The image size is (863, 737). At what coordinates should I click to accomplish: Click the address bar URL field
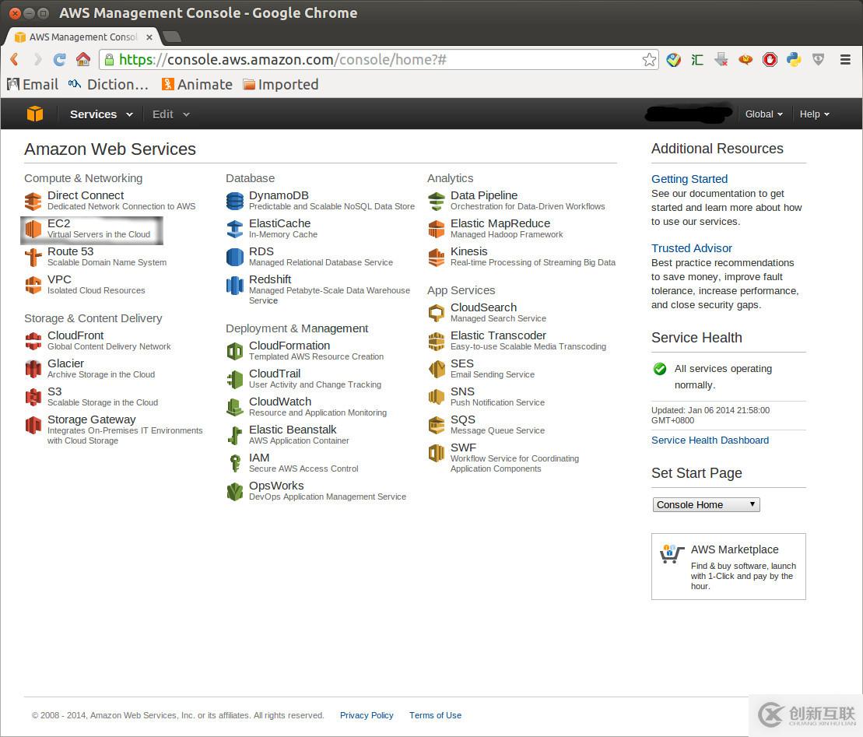pyautogui.click(x=379, y=59)
